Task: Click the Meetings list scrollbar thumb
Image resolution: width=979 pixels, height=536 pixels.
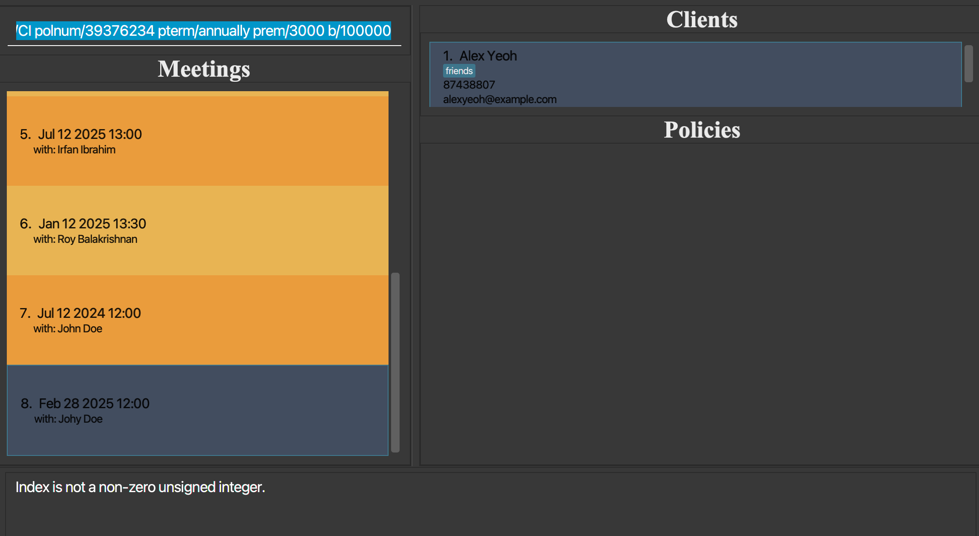Action: tap(395, 362)
